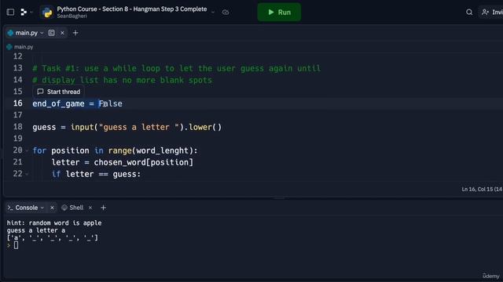The height and width of the screenshot is (282, 503).
Task: Select the Console tab
Action: tap(26, 208)
